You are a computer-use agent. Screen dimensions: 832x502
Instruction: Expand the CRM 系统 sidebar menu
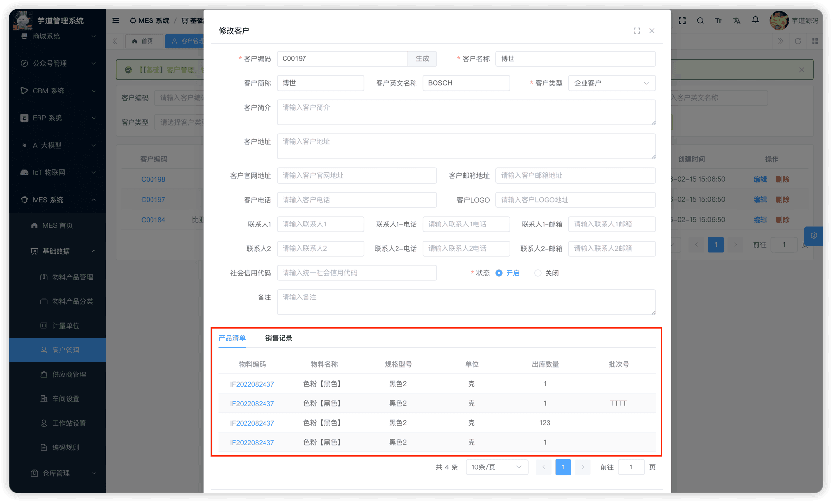57,91
